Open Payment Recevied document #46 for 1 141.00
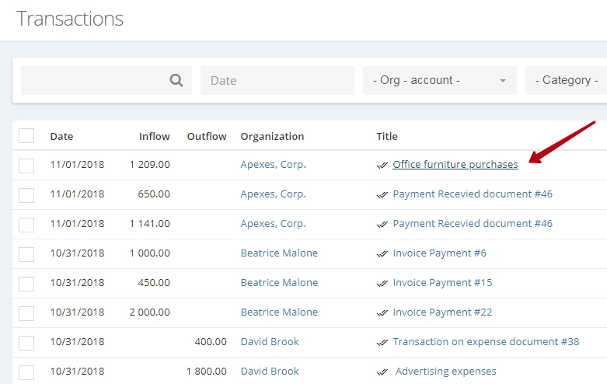The image size is (607, 384). (473, 223)
